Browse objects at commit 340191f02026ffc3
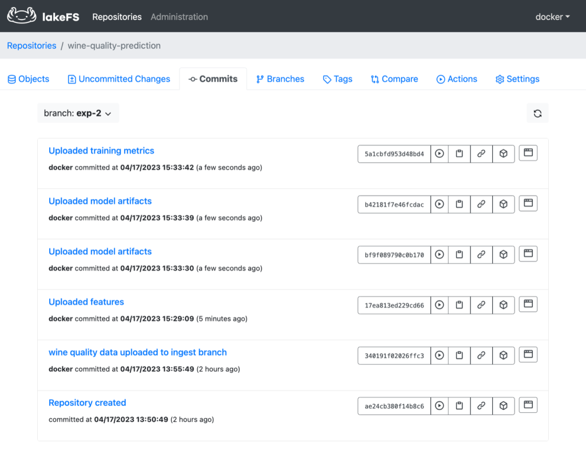Viewport: 586px width, 462px height. [528, 354]
